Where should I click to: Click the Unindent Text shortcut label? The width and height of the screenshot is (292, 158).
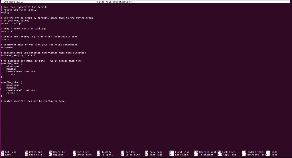click(x=256, y=155)
